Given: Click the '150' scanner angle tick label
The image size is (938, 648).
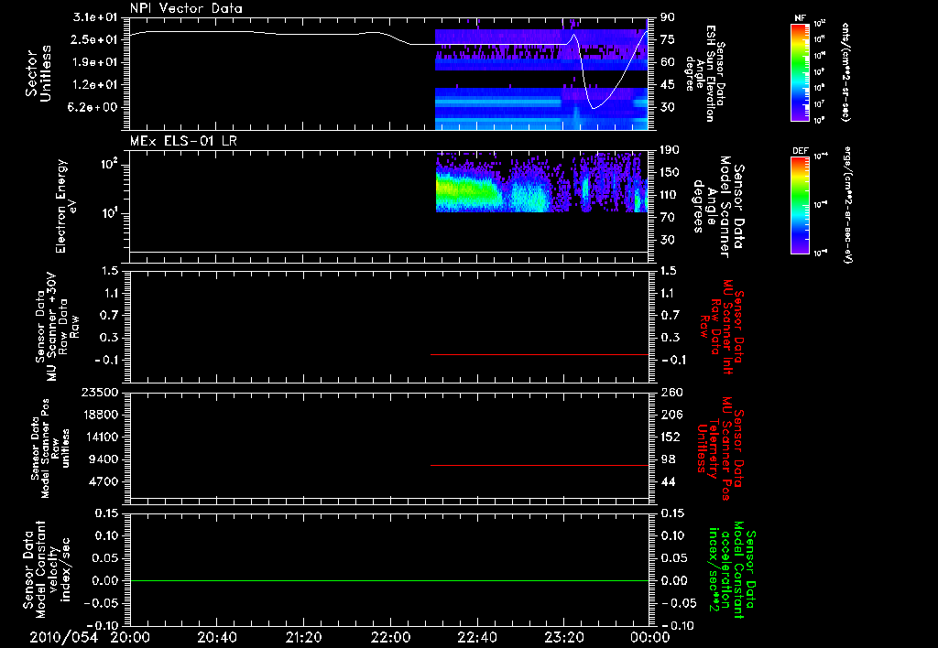Looking at the screenshot, I should coord(671,173).
